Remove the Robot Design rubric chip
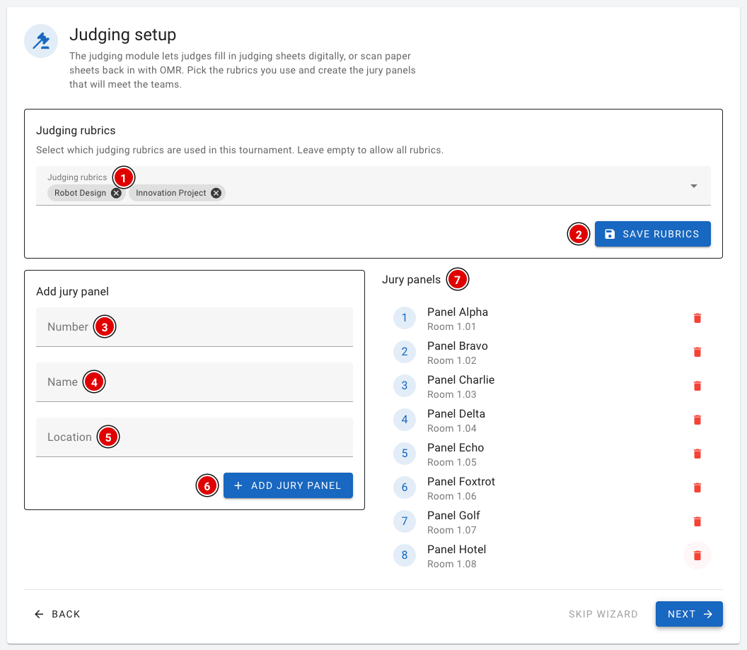 pyautogui.click(x=116, y=193)
